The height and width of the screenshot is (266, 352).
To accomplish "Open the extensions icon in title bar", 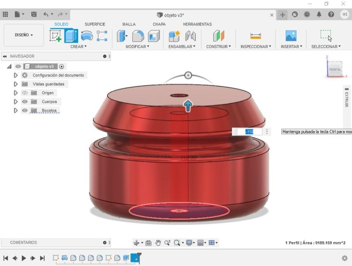I will point(295,14).
